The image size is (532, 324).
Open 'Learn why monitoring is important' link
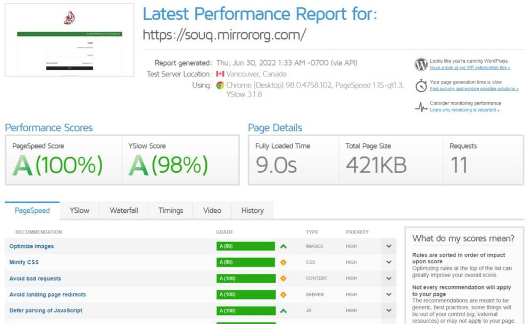[464, 110]
